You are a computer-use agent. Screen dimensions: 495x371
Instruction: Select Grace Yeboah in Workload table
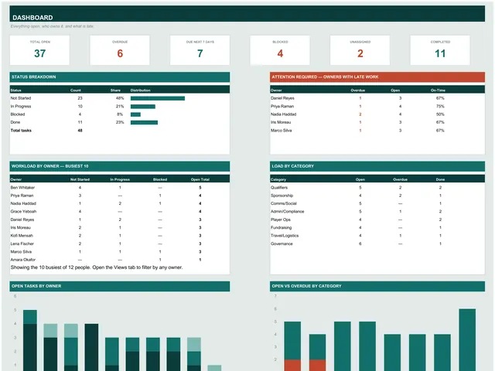pyautogui.click(x=23, y=211)
